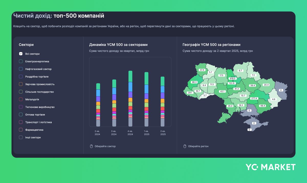Uncheck the "Всі сектори" checkbox
The width and height of the screenshot is (307, 183).
click(20, 54)
